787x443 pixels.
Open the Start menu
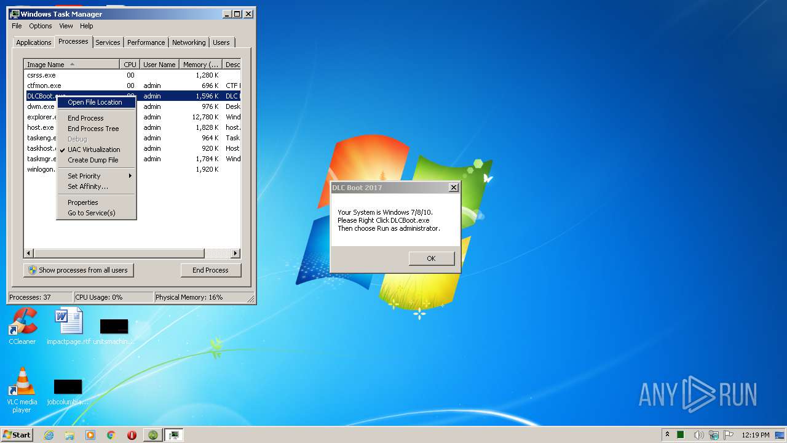(17, 435)
